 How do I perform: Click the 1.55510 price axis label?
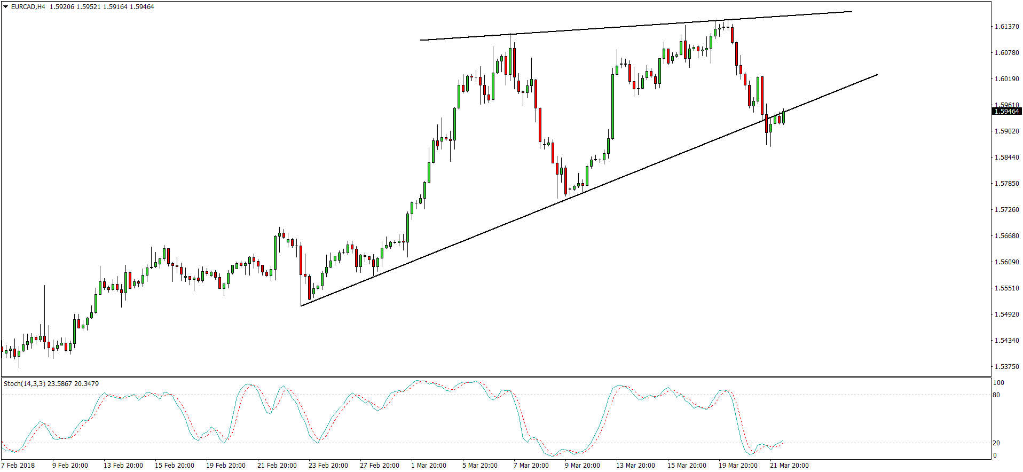point(1006,288)
